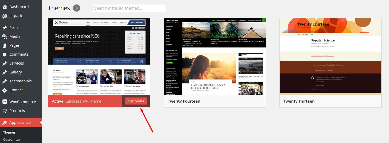Click the Twenty Thirteen theme name
This screenshot has width=389, height=143.
[299, 101]
